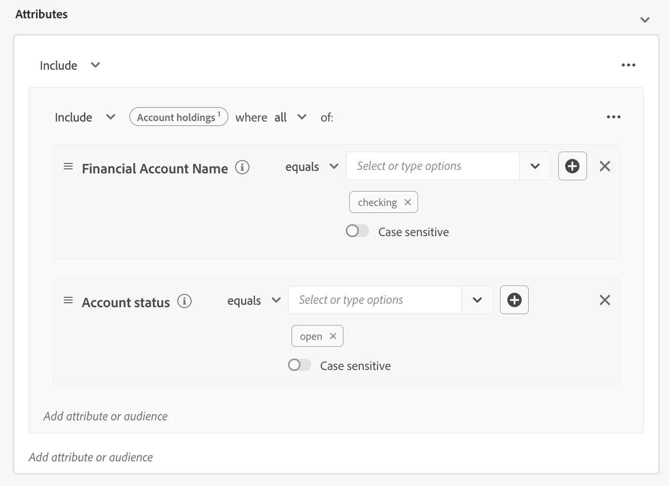Click outer 'Add attribute or audience' field
Viewport: 669px width, 486px height.
tap(90, 457)
